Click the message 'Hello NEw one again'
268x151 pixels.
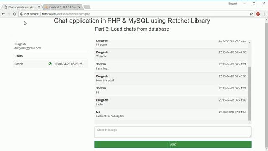(x=110, y=116)
